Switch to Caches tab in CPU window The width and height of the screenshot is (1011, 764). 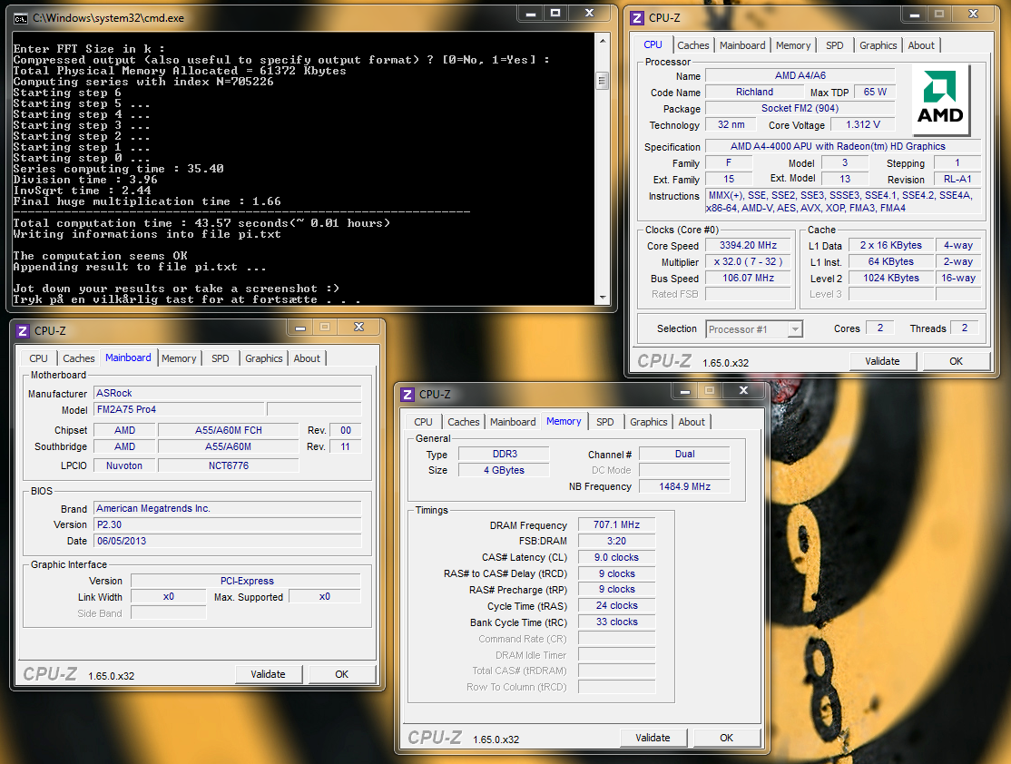(x=693, y=45)
